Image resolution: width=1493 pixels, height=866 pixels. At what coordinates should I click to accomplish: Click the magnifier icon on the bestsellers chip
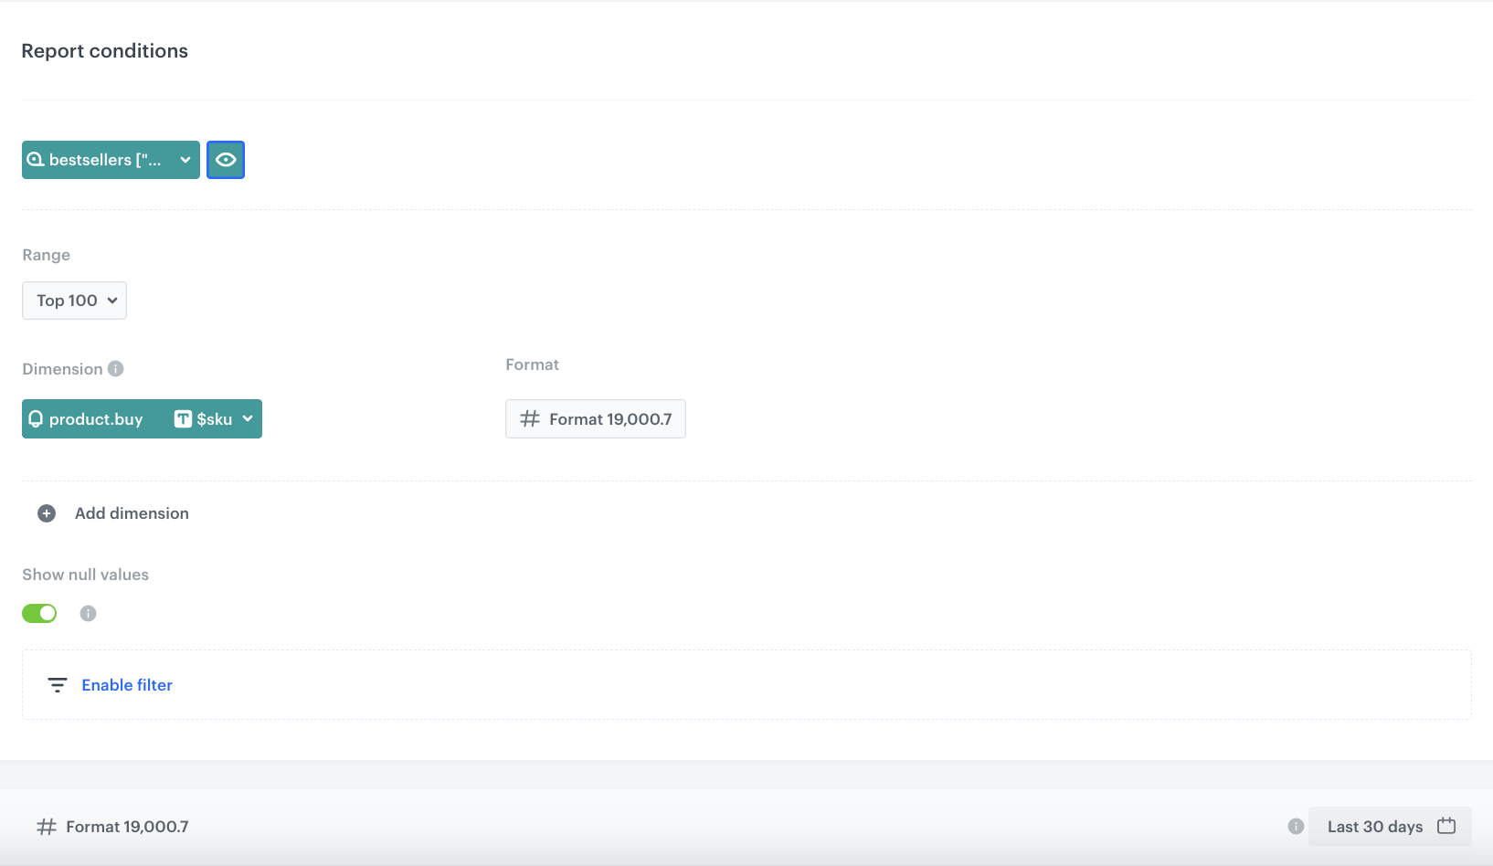[x=36, y=159]
